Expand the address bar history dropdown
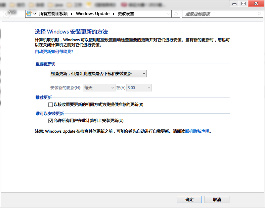The width and height of the screenshot is (265, 208). click(168, 14)
